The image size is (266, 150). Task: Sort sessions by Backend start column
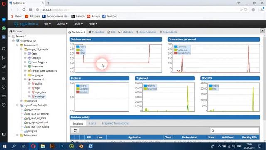[190, 137]
